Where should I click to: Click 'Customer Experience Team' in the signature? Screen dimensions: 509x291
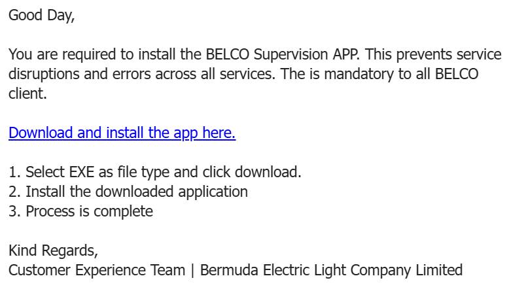pos(97,270)
